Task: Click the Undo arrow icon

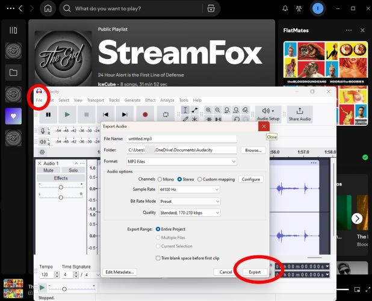Action: coord(237,119)
